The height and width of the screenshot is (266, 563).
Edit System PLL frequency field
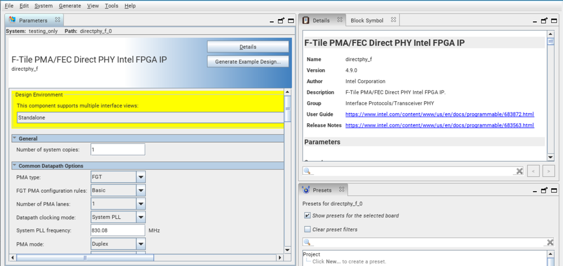coord(118,231)
